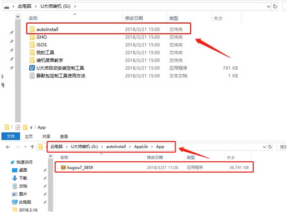Open the 共享 ribbon tab
287x221 pixels.
46,136
